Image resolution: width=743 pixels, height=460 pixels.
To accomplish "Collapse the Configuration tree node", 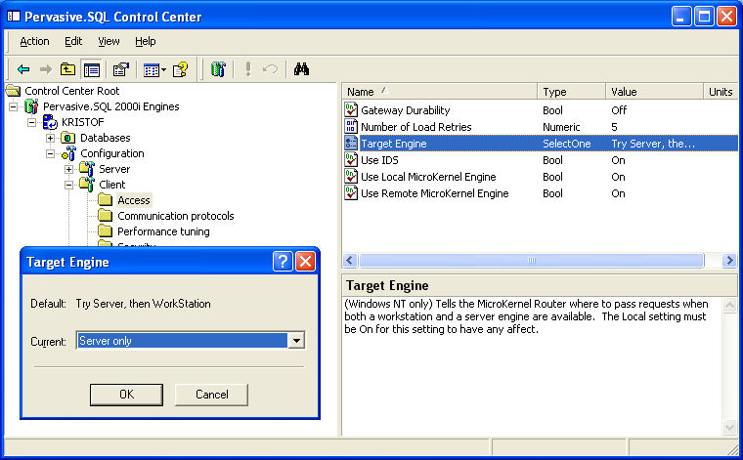I will tap(50, 153).
